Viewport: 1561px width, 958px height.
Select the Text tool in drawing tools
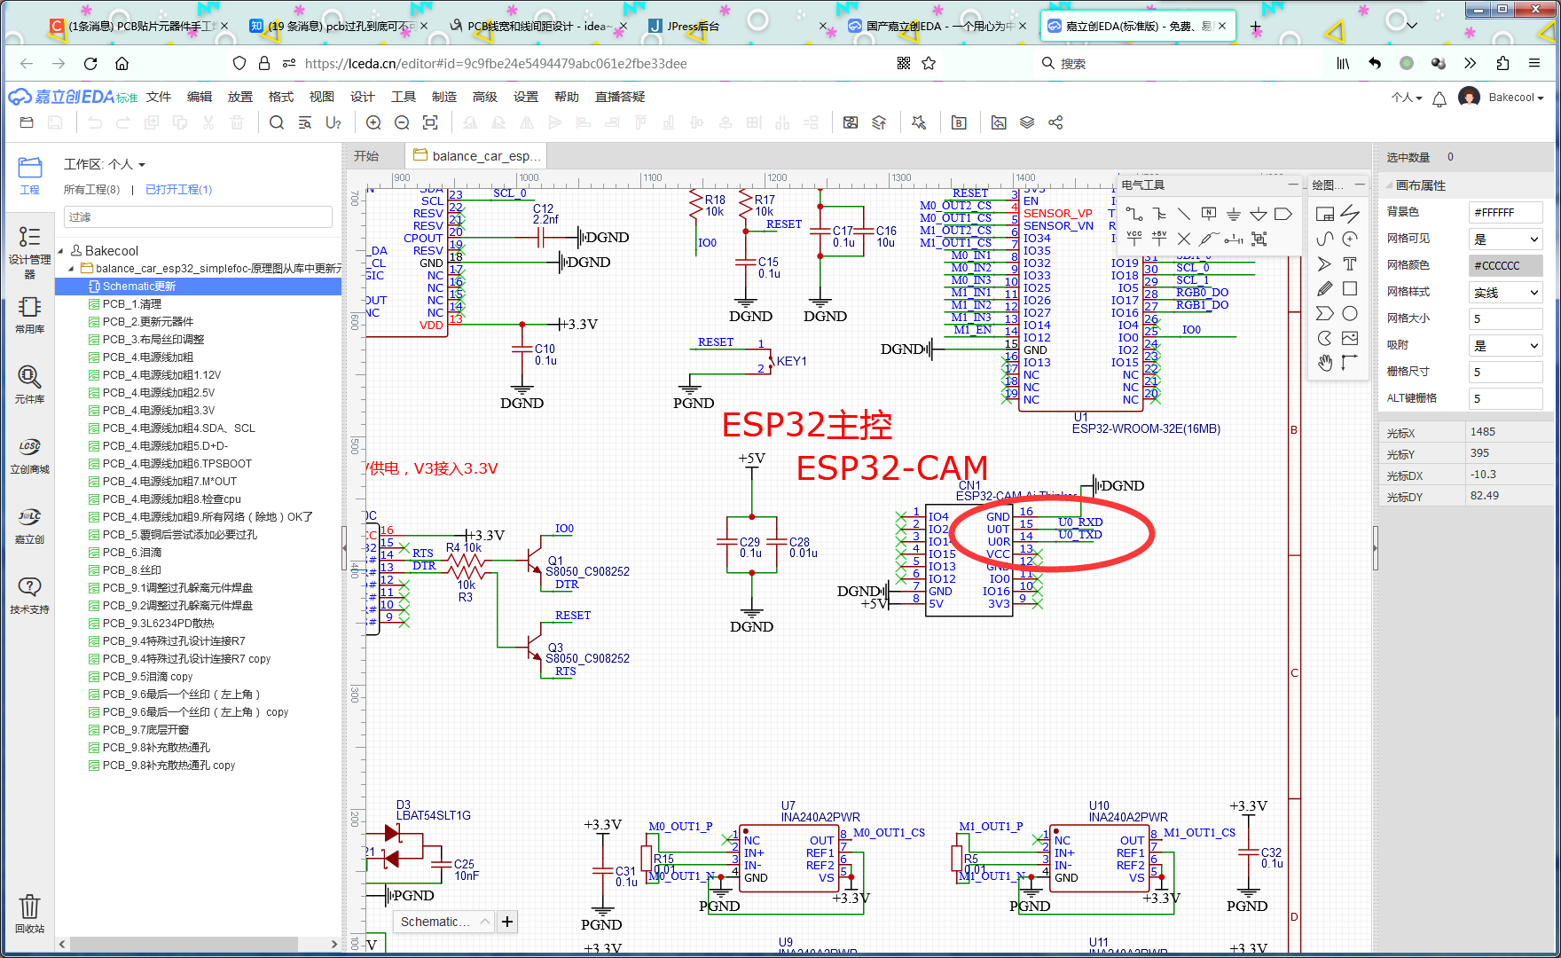tap(1350, 263)
